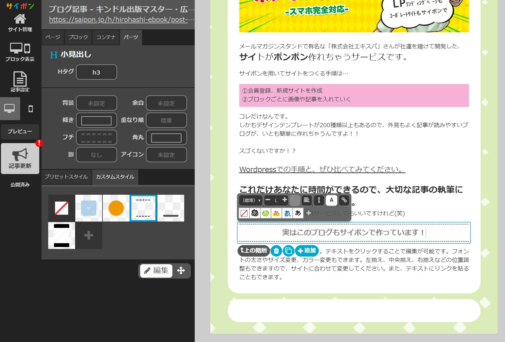This screenshot has height=342, width=505.
Task: Click the line height arrow icon
Action: tap(319, 200)
